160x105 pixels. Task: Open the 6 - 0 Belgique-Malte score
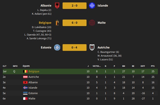74,23
